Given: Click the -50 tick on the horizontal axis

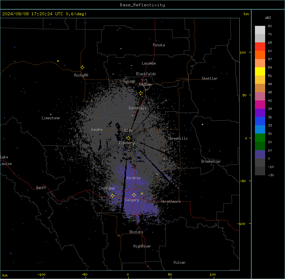Looking at the screenshot, I should [84, 274].
